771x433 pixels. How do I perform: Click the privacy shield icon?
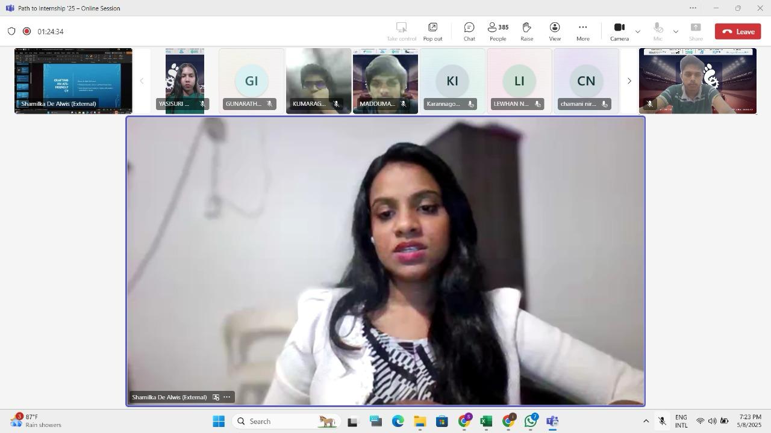coord(11,31)
